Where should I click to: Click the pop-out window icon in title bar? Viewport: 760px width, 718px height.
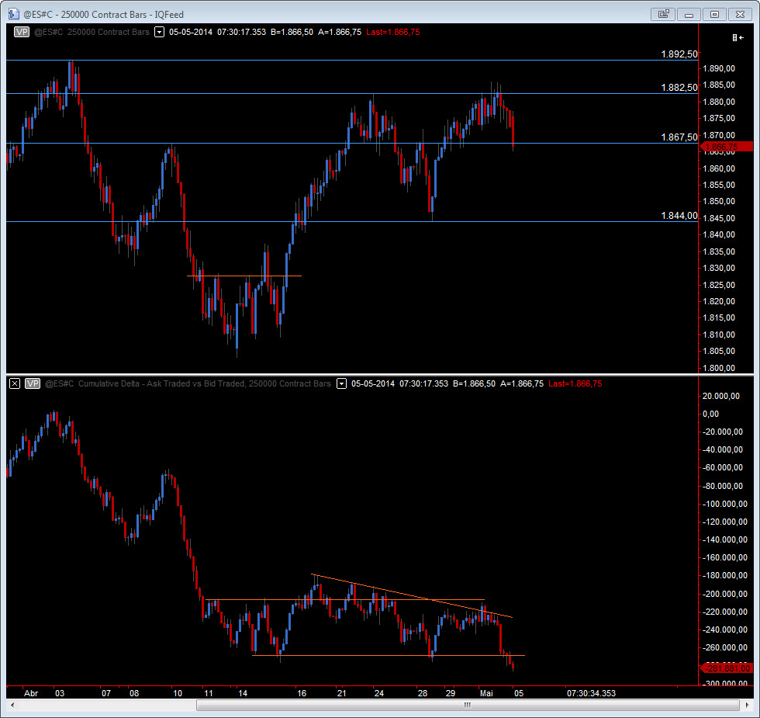[663, 13]
